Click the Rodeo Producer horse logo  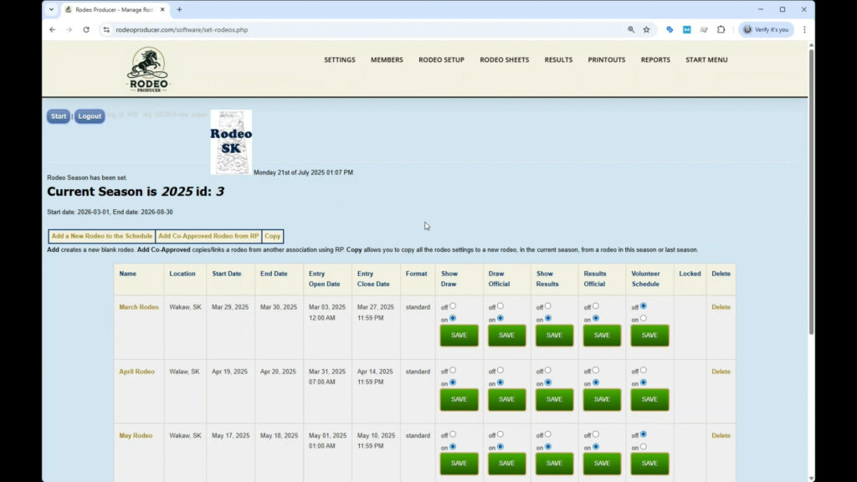tap(148, 69)
